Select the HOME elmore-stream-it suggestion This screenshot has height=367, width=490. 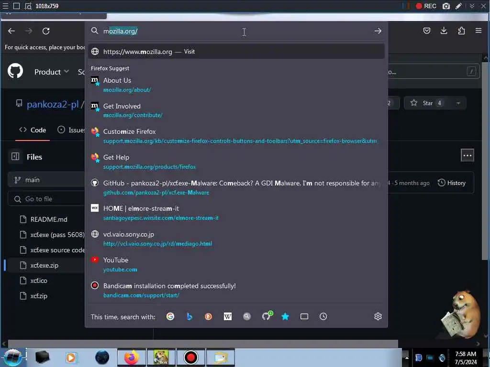pos(236,213)
